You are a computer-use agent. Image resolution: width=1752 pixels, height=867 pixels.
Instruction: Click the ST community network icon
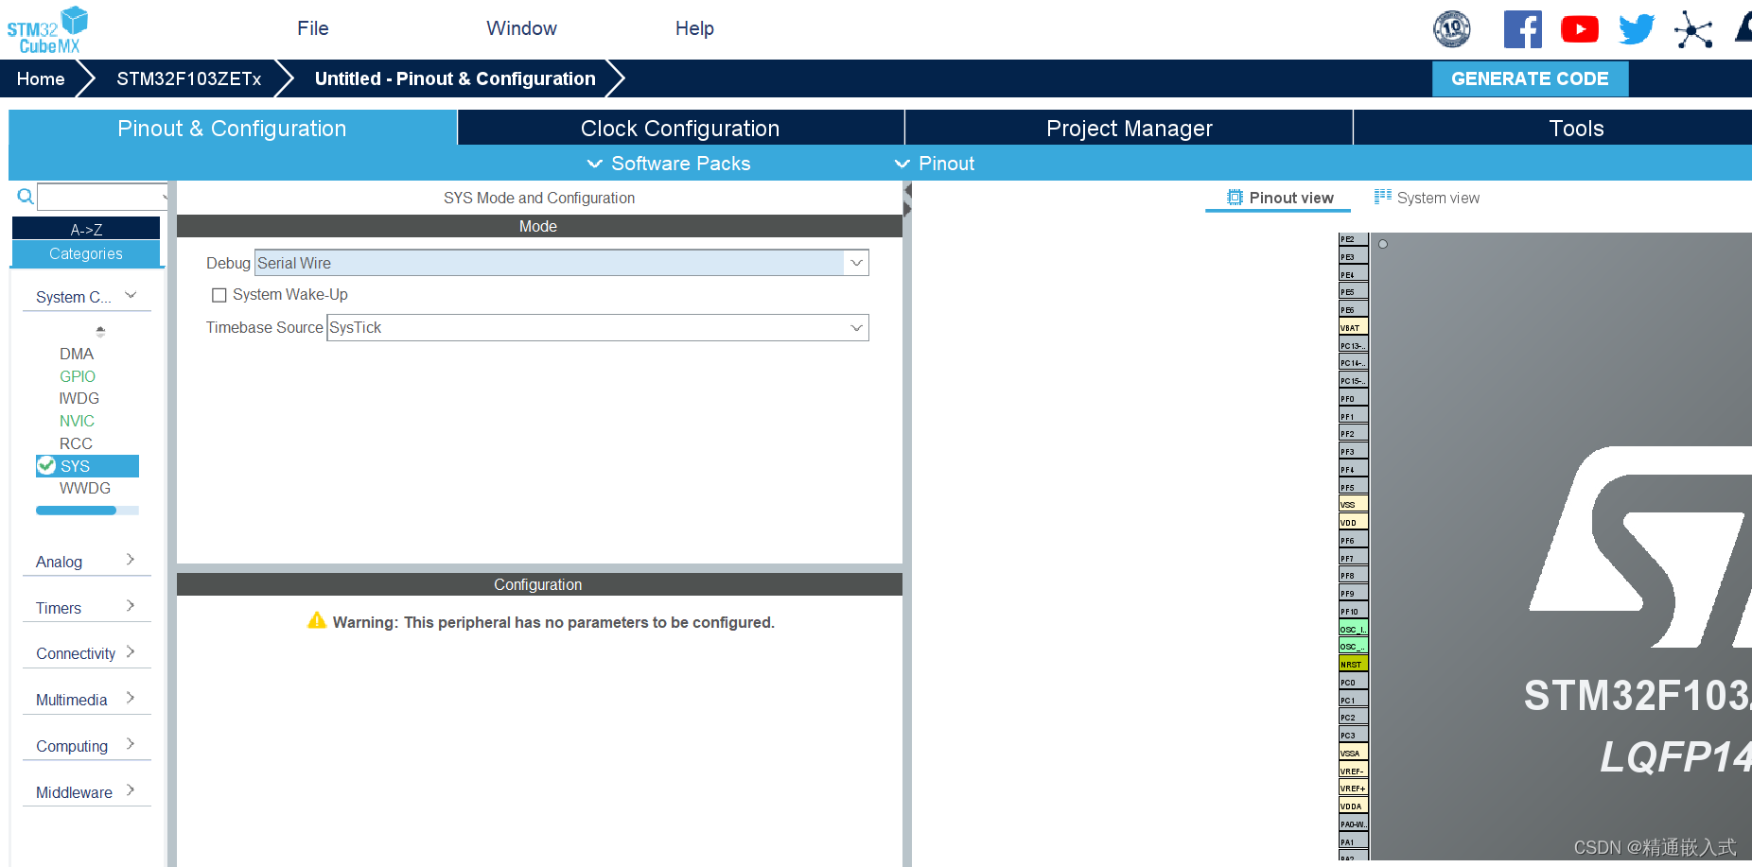coord(1693,29)
